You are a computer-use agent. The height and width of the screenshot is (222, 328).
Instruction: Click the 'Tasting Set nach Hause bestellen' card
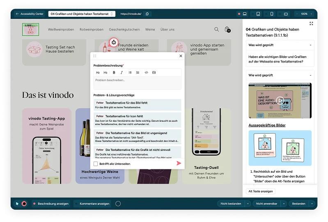pyautogui.click(x=54, y=52)
